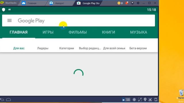Select the Google Play Sto window tab
The width and height of the screenshot is (184, 103).
(88, 3)
